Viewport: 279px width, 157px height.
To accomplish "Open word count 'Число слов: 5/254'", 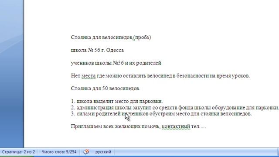I will click(59, 152).
